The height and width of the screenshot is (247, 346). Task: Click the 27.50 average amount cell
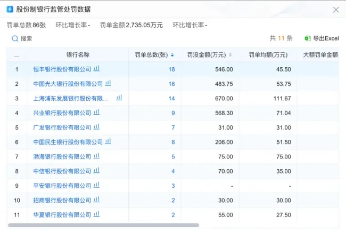coord(284,215)
